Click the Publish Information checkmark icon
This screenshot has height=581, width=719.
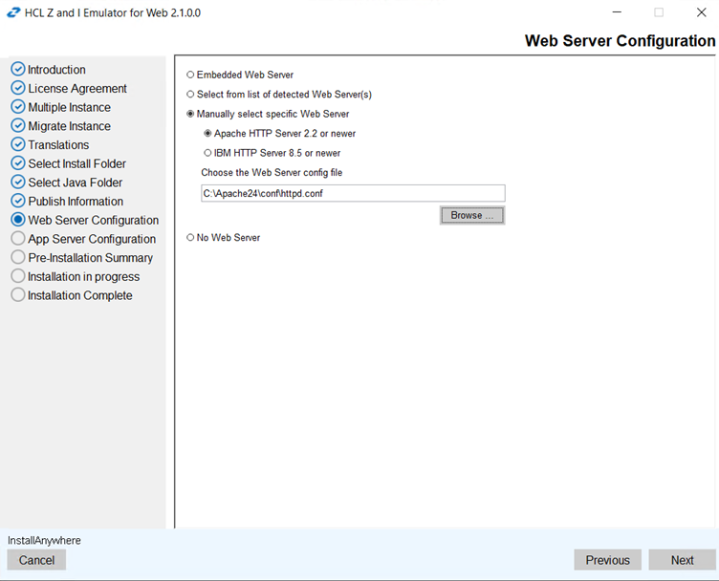click(x=18, y=201)
